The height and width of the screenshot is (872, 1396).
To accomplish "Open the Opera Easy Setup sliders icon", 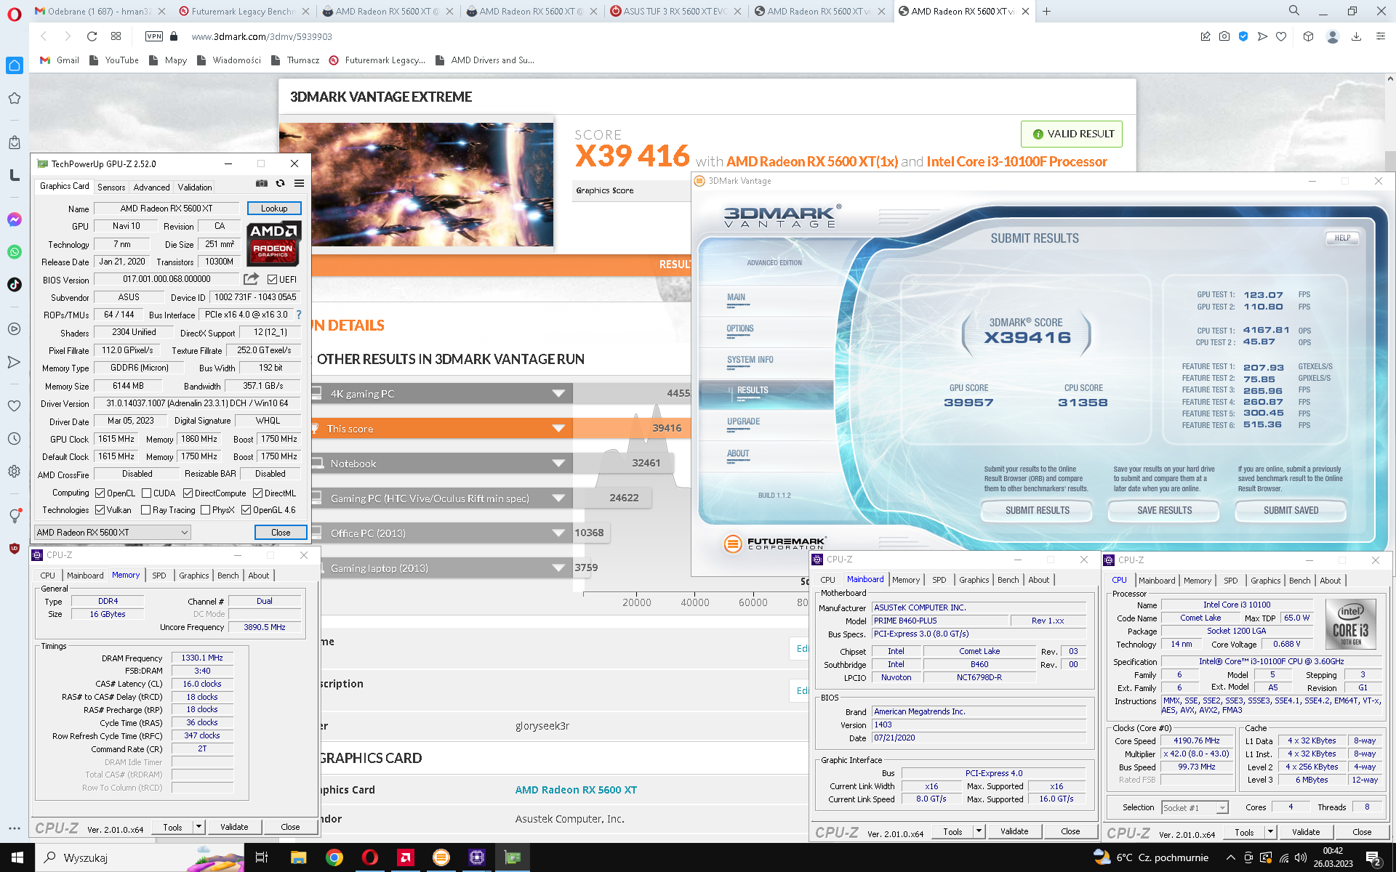I will point(1380,36).
